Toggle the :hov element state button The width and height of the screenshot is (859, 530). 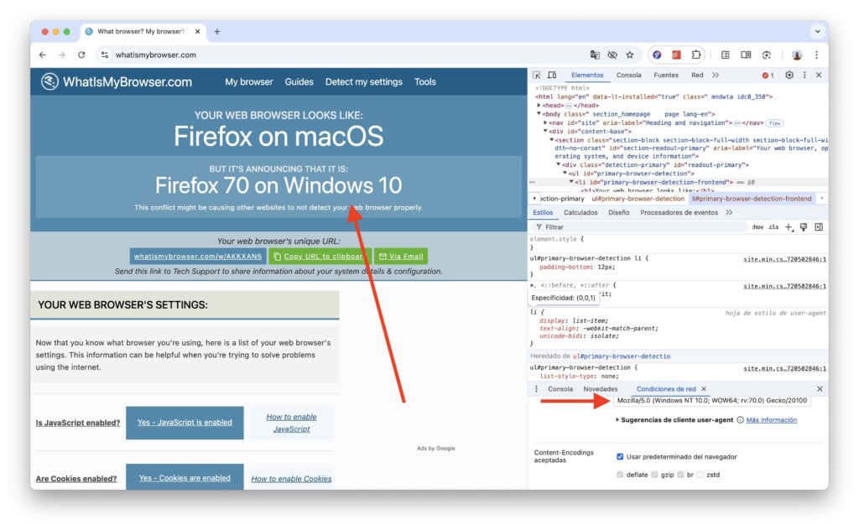click(757, 227)
